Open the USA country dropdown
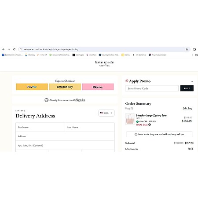 (106, 113)
